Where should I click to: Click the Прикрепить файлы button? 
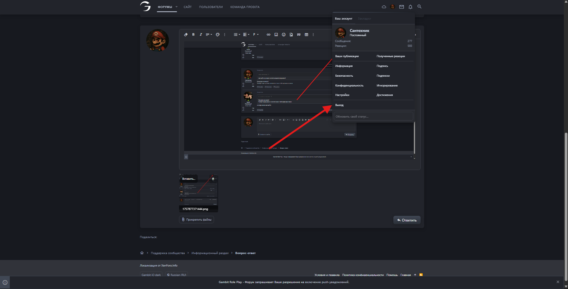coord(196,220)
